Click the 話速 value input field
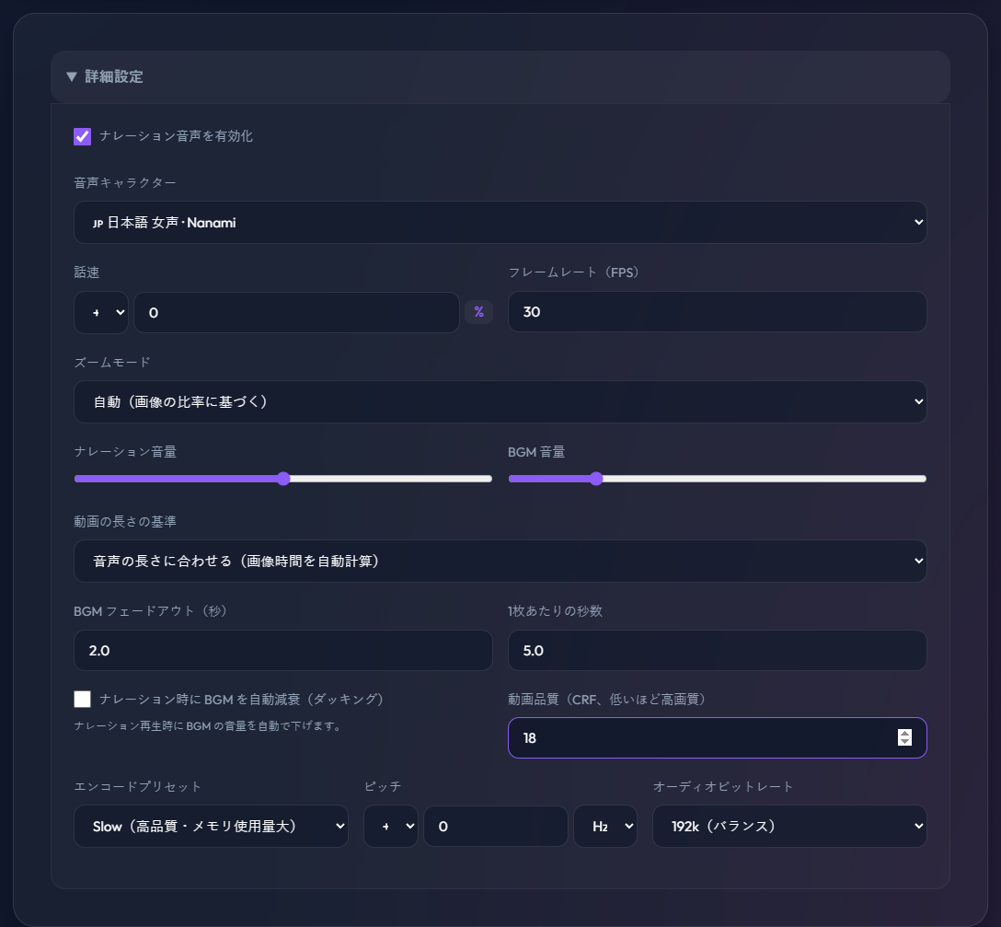Image resolution: width=1001 pixels, height=927 pixels. (x=296, y=312)
